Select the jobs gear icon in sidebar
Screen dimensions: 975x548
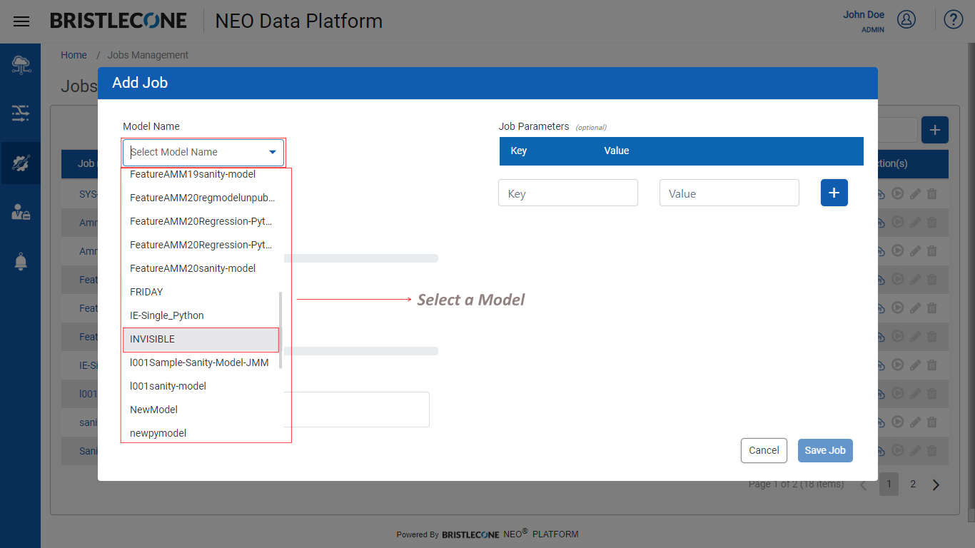21,163
